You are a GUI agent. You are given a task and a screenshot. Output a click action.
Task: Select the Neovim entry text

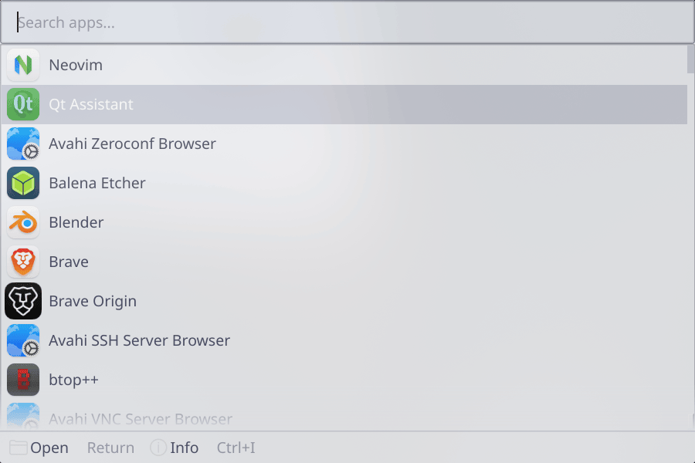[x=76, y=65]
